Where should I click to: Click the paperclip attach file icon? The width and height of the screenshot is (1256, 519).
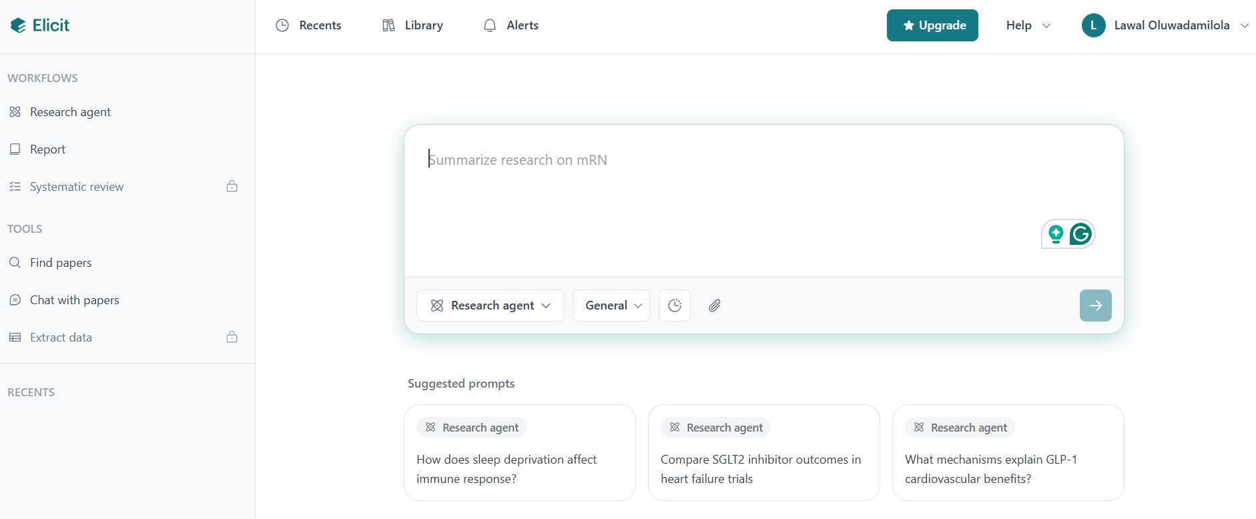pyautogui.click(x=714, y=306)
